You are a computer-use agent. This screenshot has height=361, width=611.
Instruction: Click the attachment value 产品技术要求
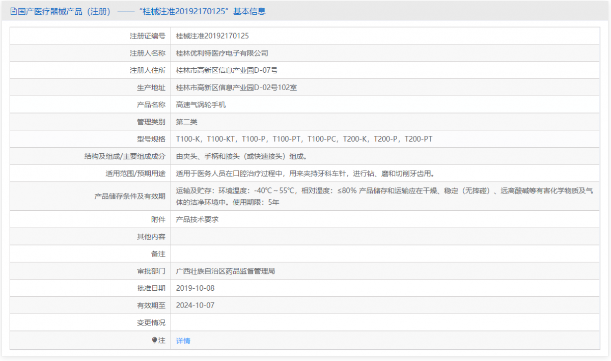198,219
